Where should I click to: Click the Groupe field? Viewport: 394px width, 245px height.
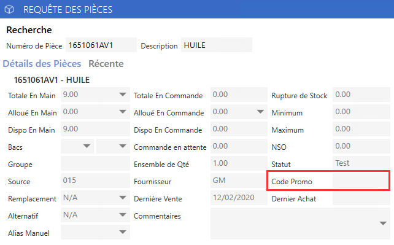[x=95, y=163]
